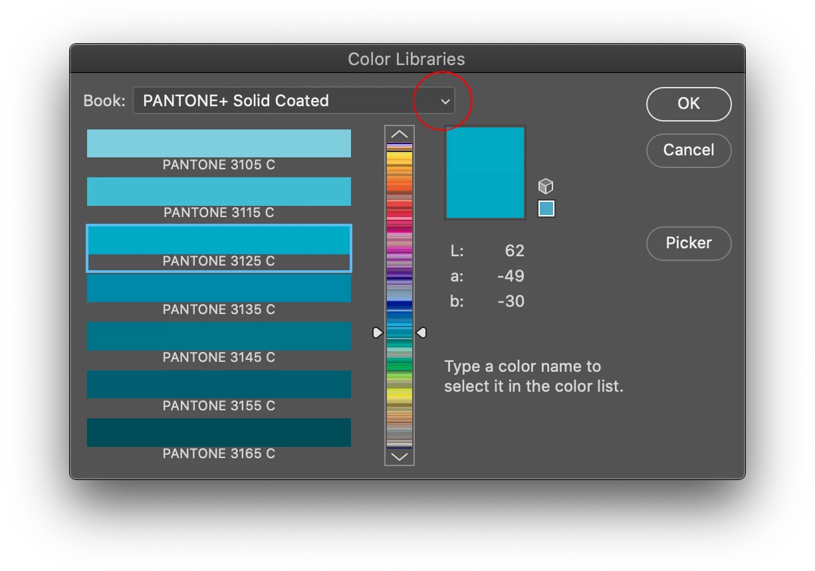Click the a value -49

511,276
